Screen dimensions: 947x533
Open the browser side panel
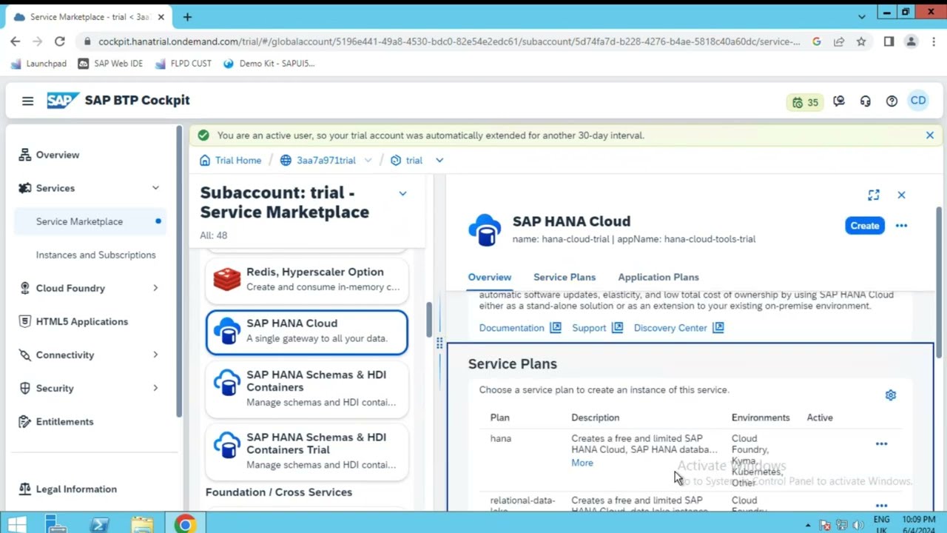pyautogui.click(x=889, y=41)
